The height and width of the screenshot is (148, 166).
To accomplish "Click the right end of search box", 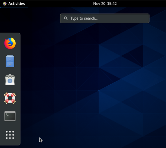I will click(x=146, y=18).
